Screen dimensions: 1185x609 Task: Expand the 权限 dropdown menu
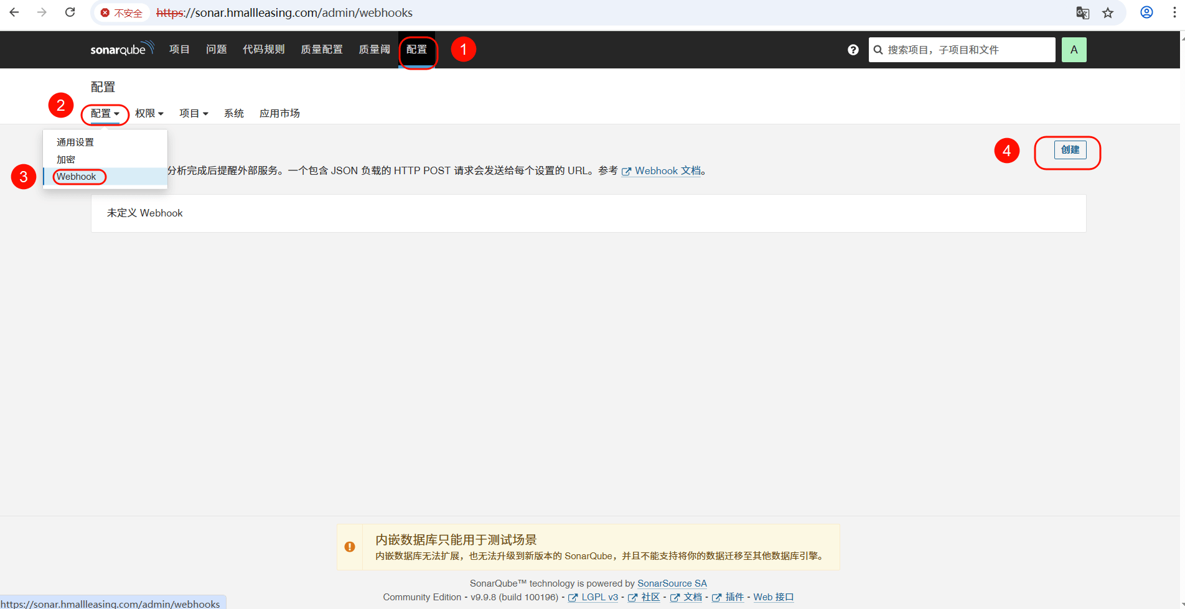[x=149, y=113]
